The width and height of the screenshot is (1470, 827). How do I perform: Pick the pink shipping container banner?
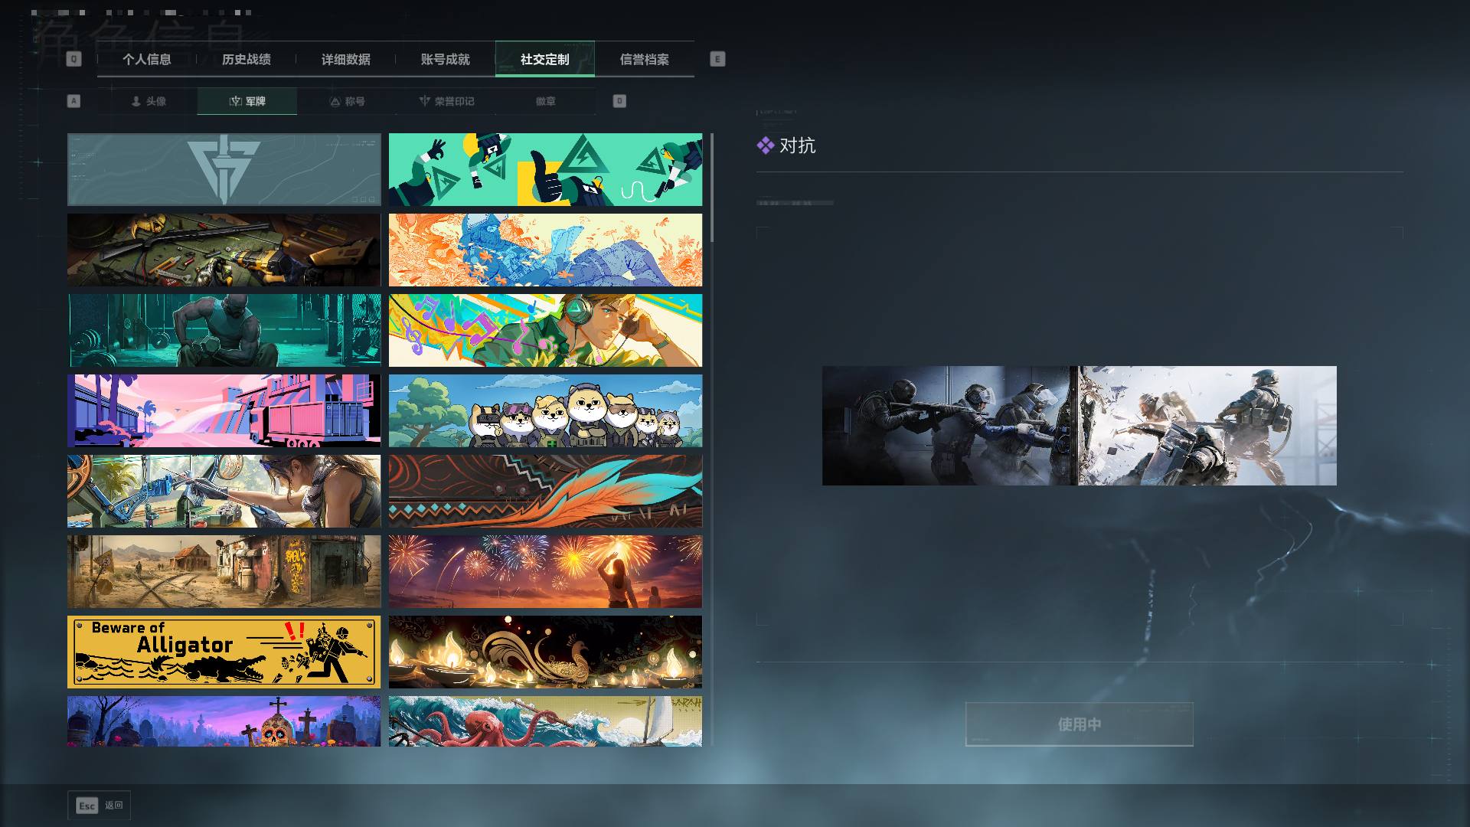224,411
